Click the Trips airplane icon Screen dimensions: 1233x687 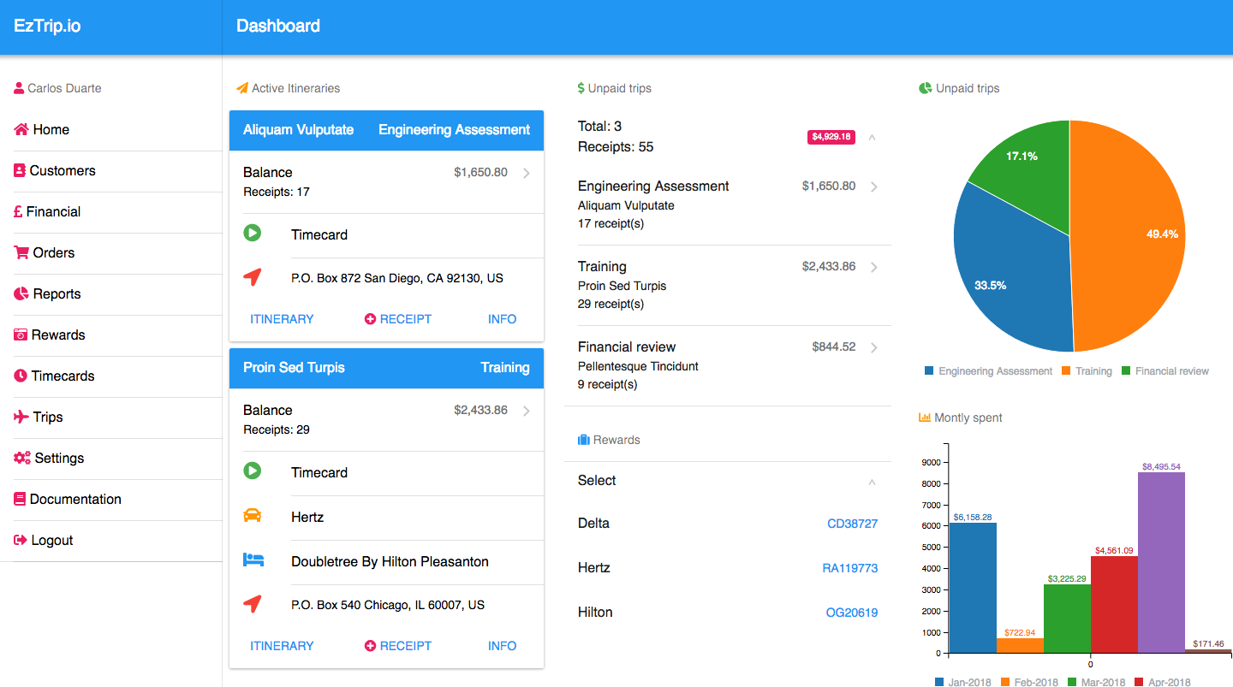21,418
